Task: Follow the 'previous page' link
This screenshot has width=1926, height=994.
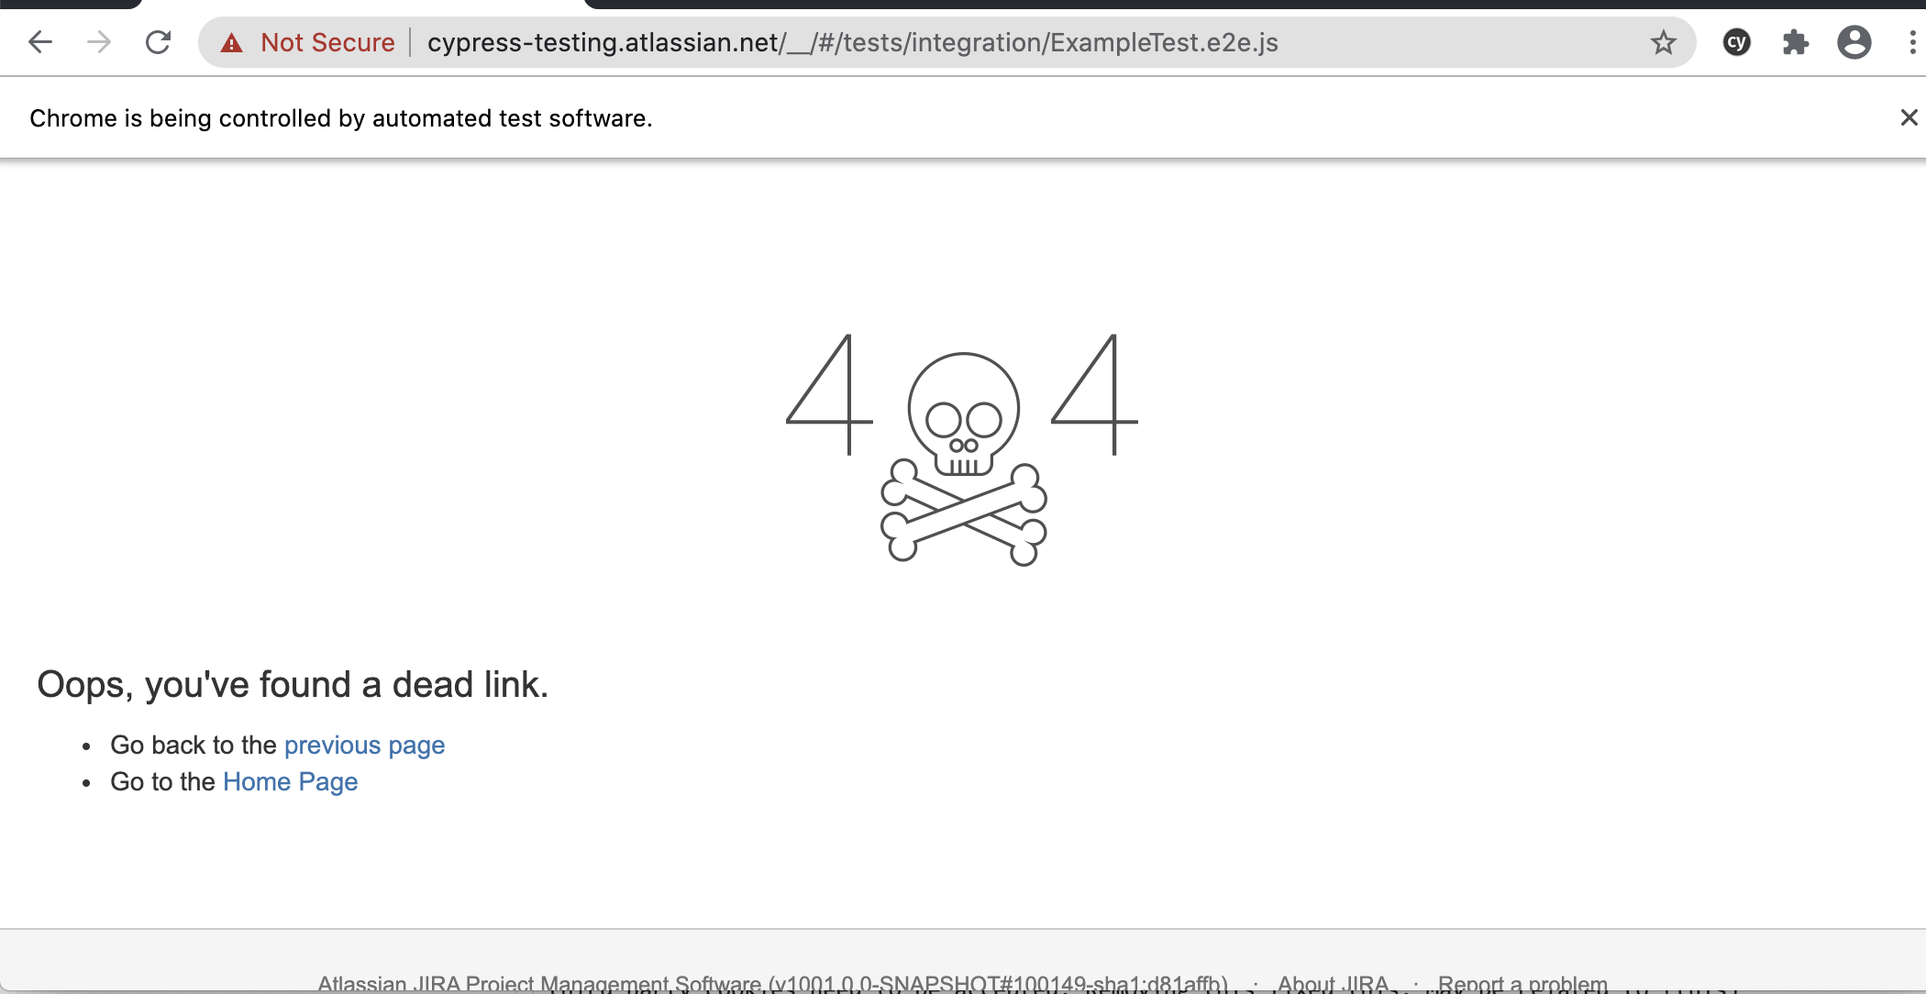Action: (x=365, y=745)
